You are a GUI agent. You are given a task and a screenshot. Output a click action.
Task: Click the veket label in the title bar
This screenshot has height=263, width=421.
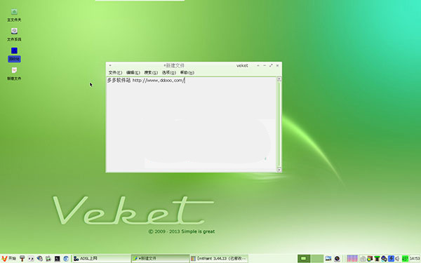pyautogui.click(x=242, y=65)
